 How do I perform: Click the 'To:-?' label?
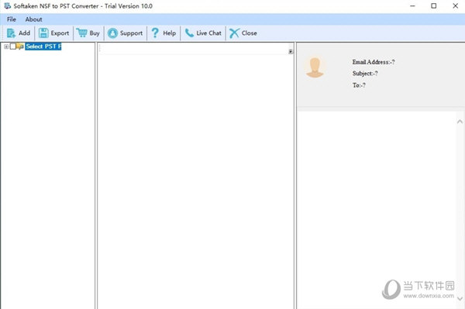coord(359,85)
